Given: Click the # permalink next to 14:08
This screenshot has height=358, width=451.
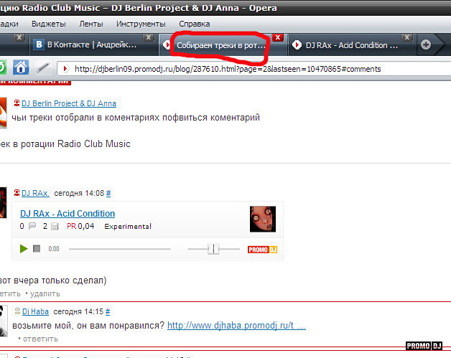Looking at the screenshot, I should 108,194.
